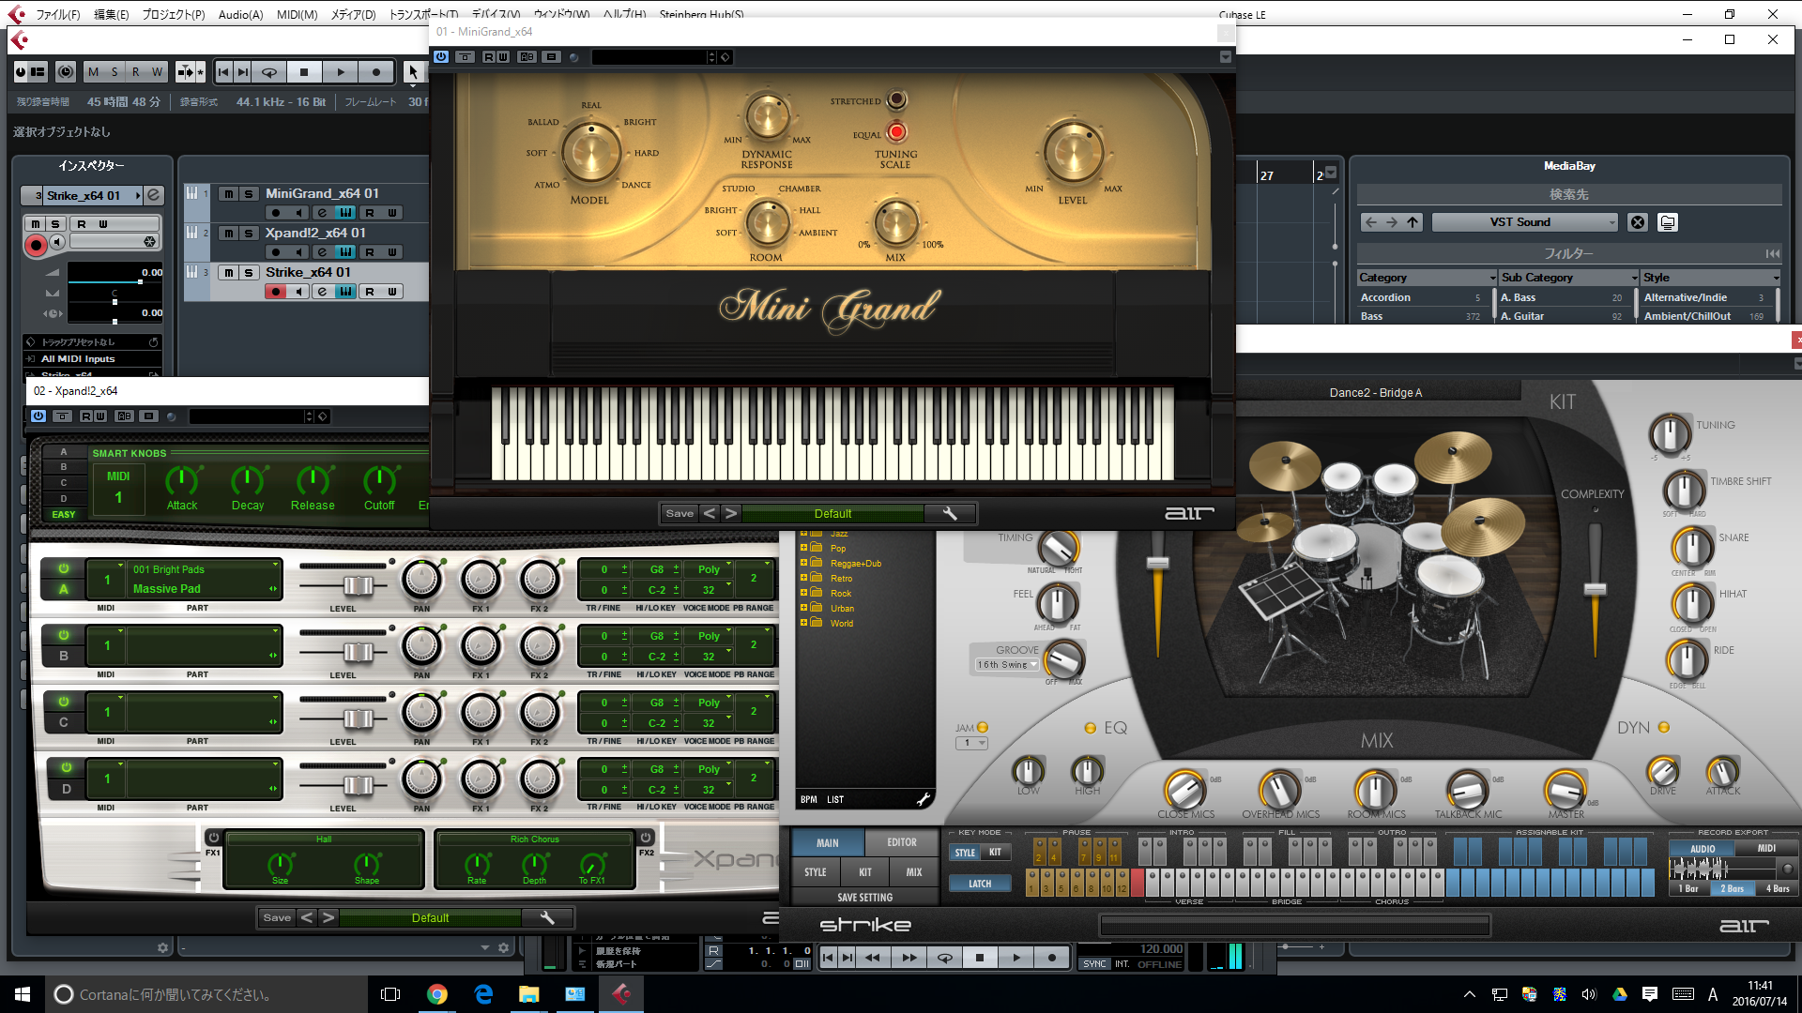Toggle read automation on the Strike_x64 01 track
Image resolution: width=1802 pixels, height=1013 pixels.
369,292
